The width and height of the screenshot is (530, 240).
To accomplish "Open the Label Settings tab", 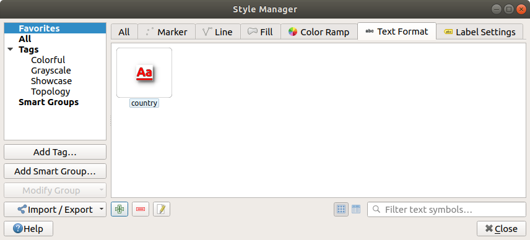I will point(479,32).
